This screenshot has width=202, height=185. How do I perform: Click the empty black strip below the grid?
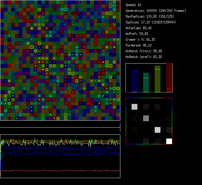60,124
